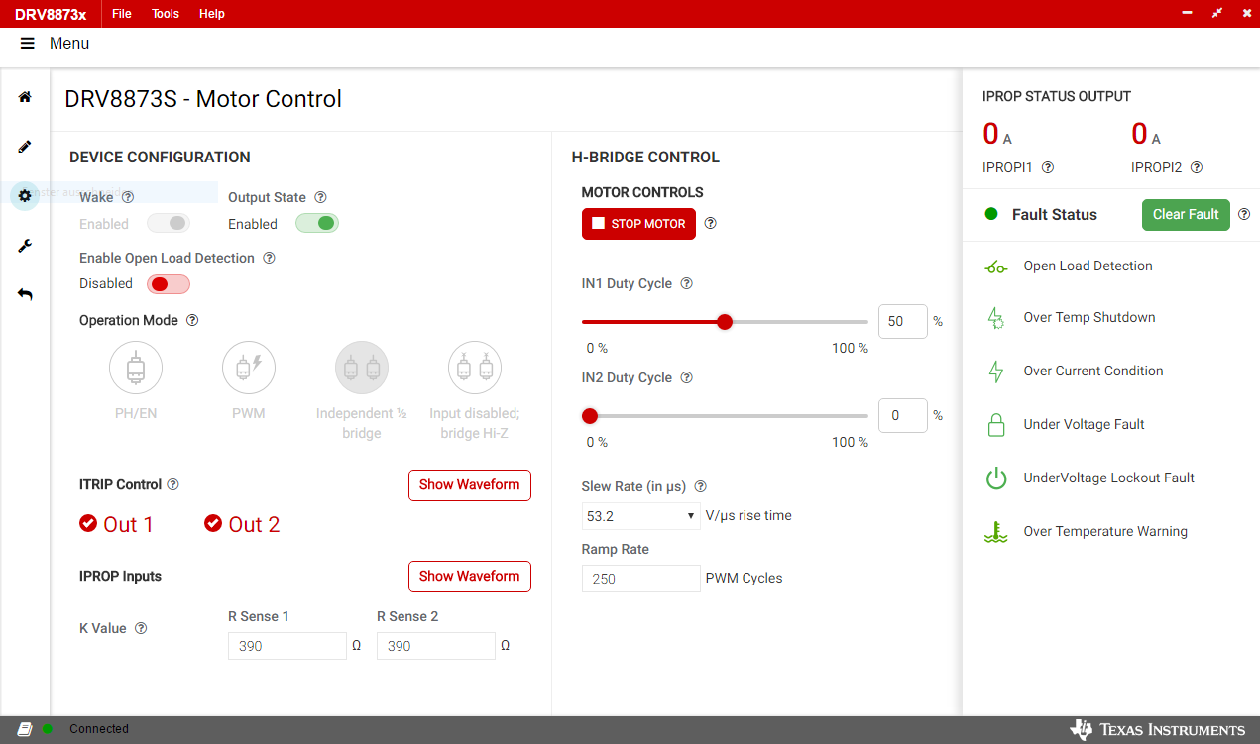The image size is (1260, 744).
Task: Click help icon next to Output State
Action: point(320,197)
